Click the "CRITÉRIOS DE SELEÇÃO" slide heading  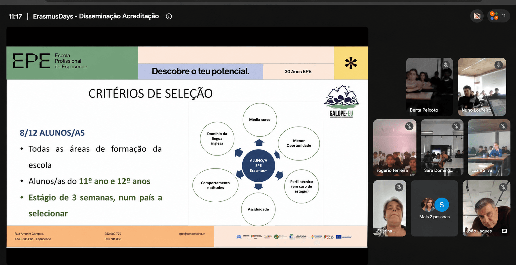pos(151,94)
